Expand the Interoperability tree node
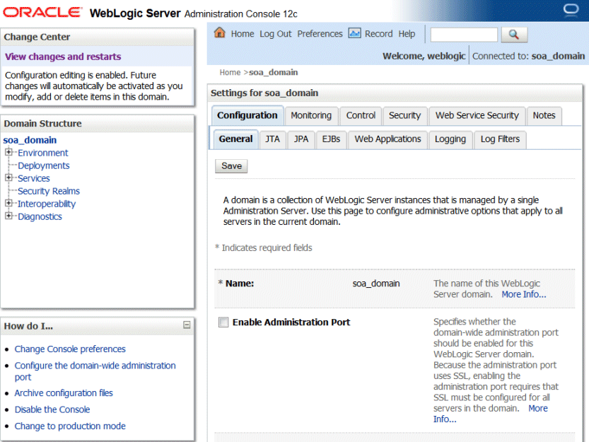This screenshot has width=589, height=442. (x=8, y=203)
